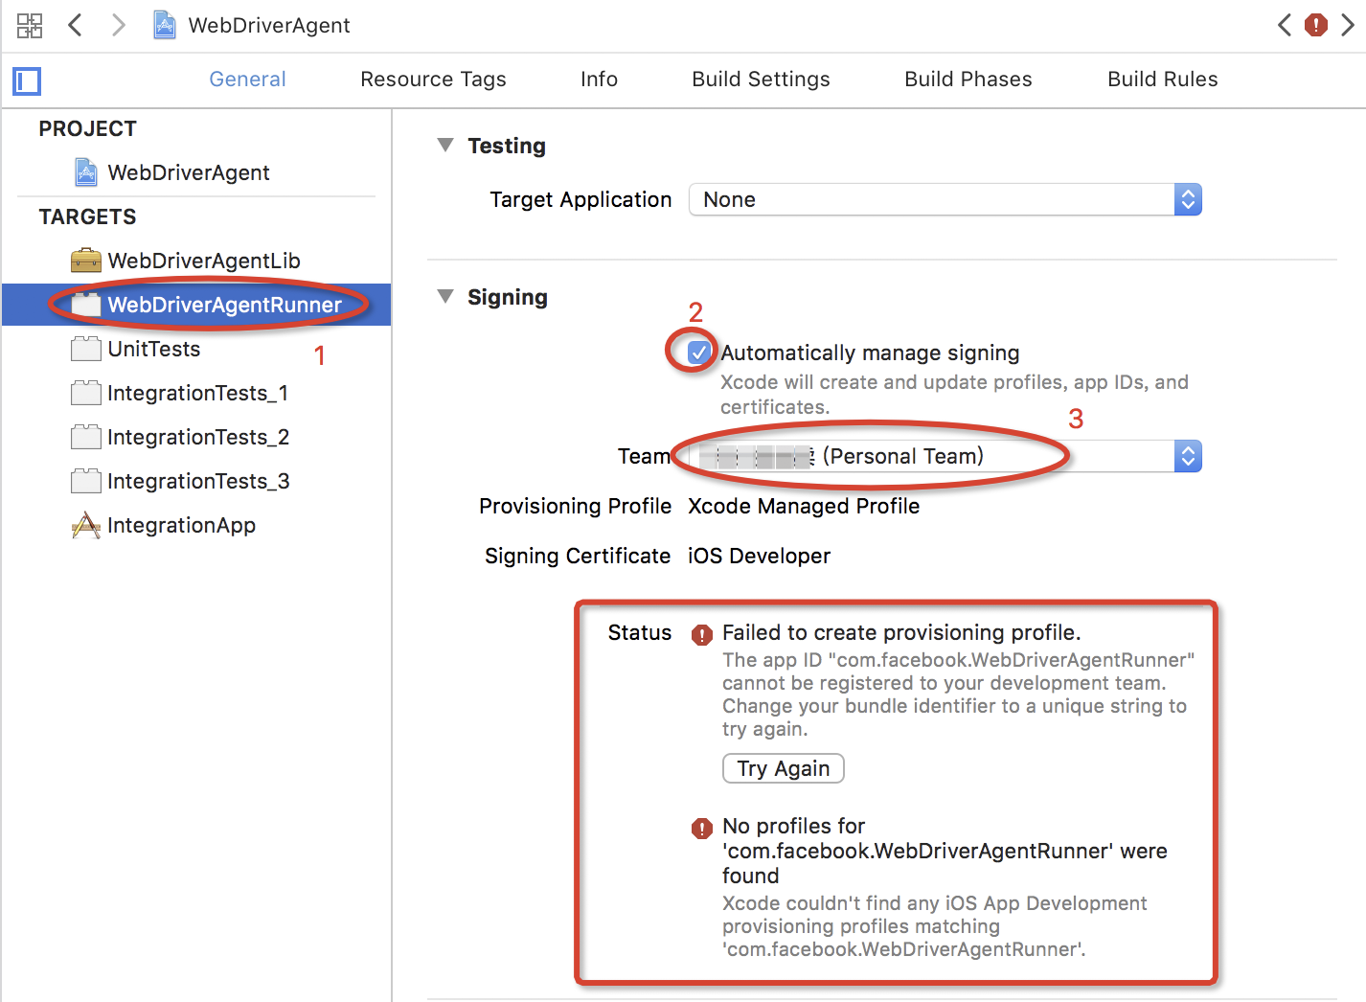1366x1002 pixels.
Task: Switch to the General tab
Action: [x=247, y=80]
